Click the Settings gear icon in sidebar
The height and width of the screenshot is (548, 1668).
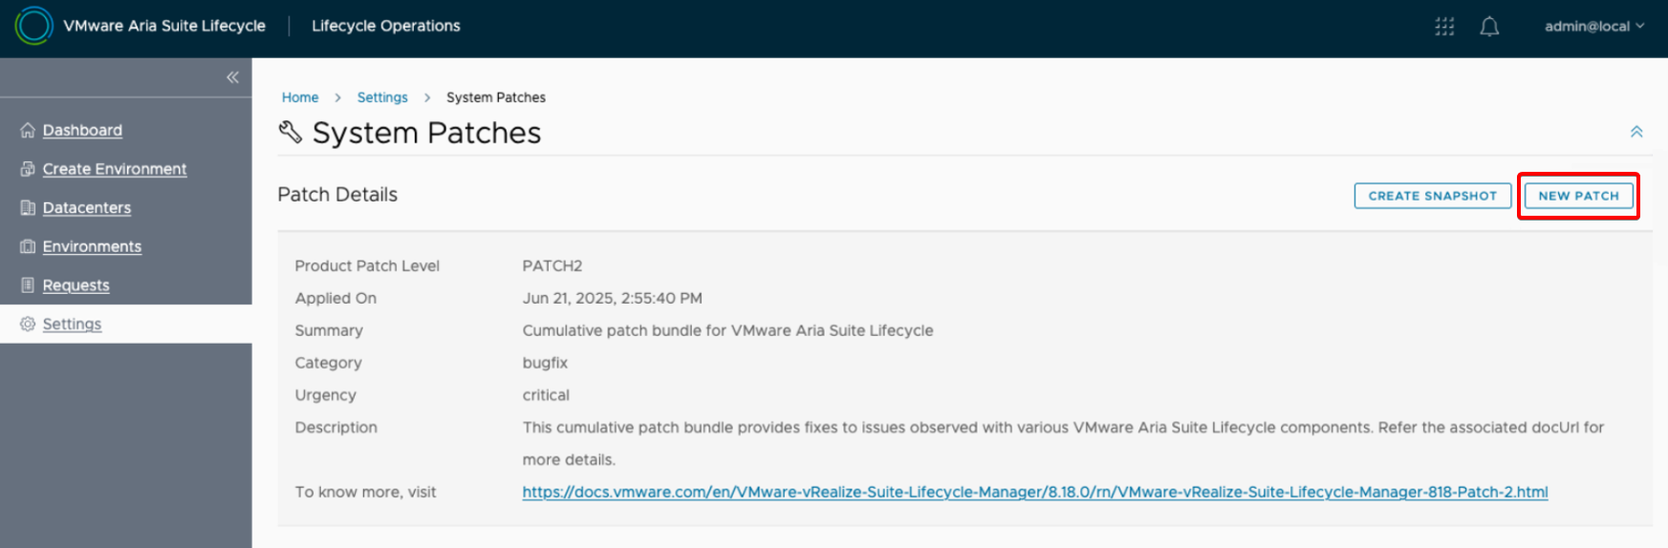tap(28, 325)
